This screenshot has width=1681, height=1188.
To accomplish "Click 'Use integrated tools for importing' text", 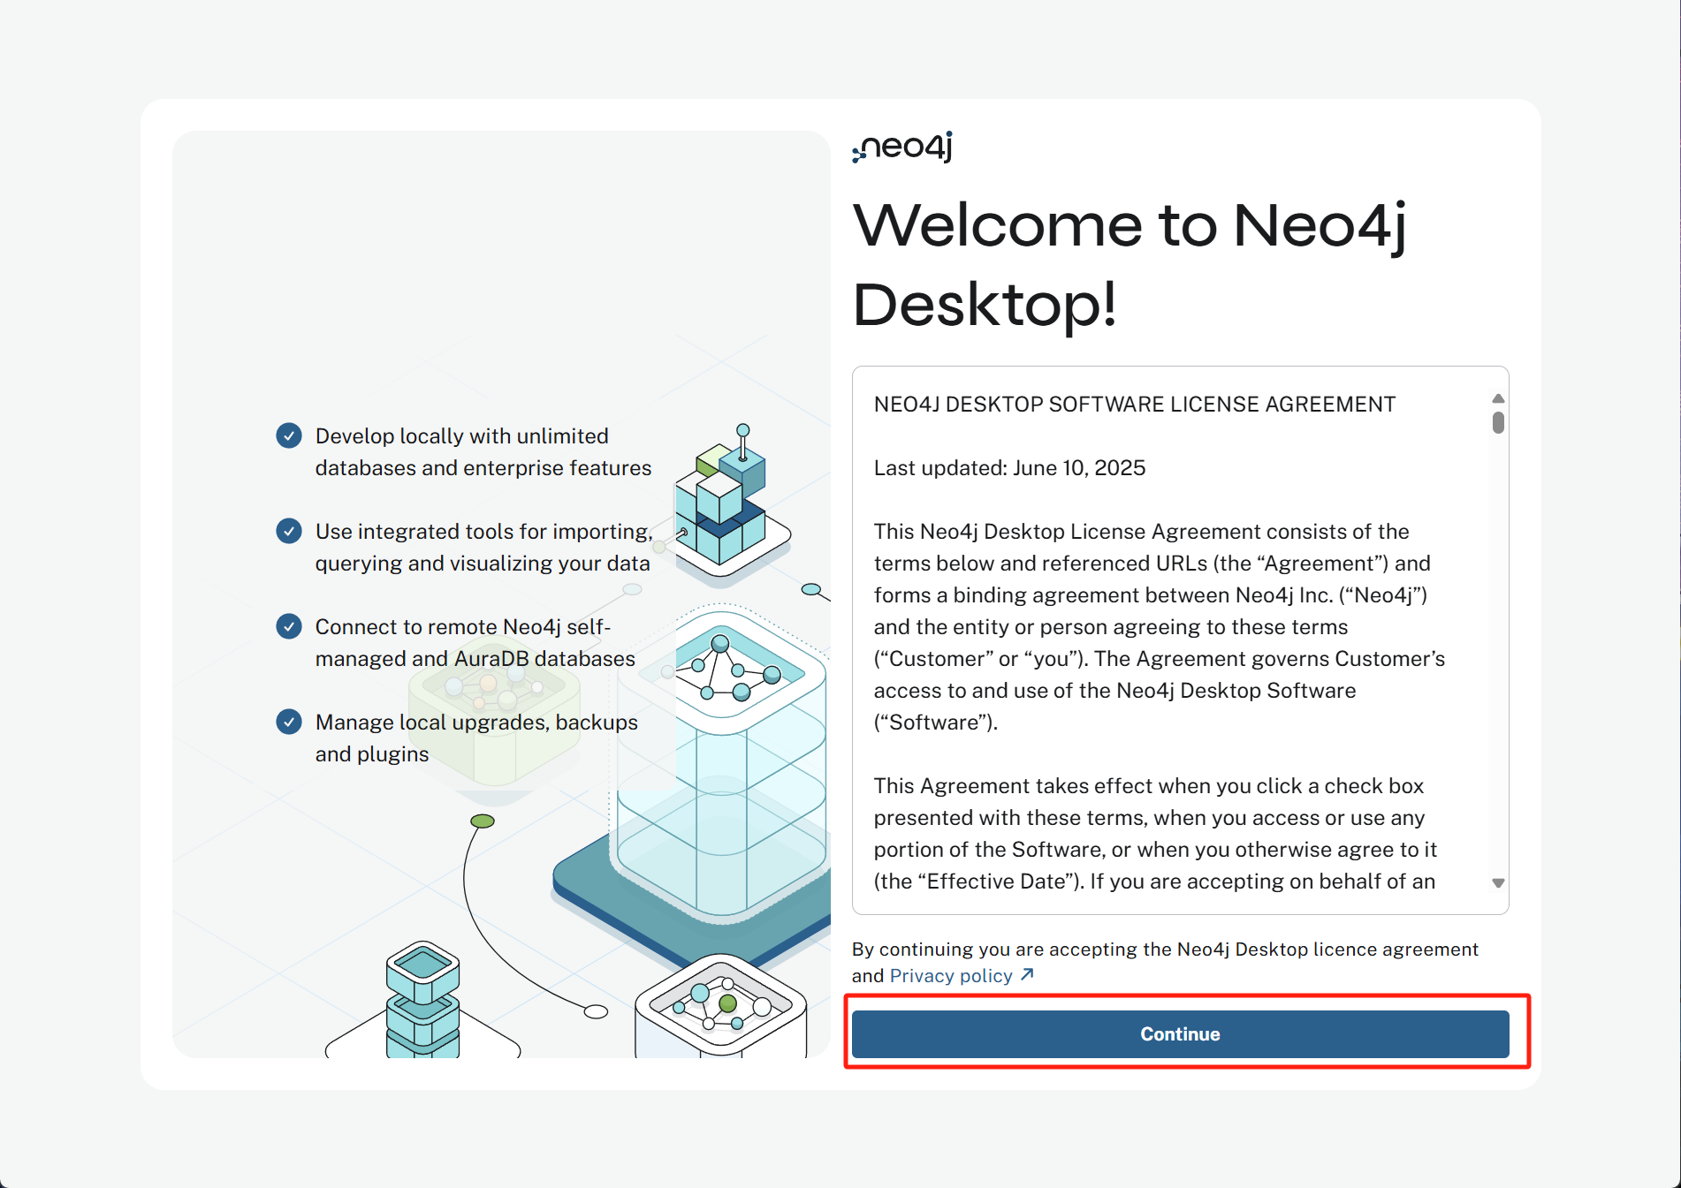I will point(484,547).
